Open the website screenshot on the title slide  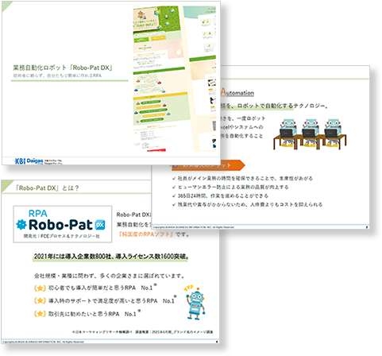coord(175,79)
